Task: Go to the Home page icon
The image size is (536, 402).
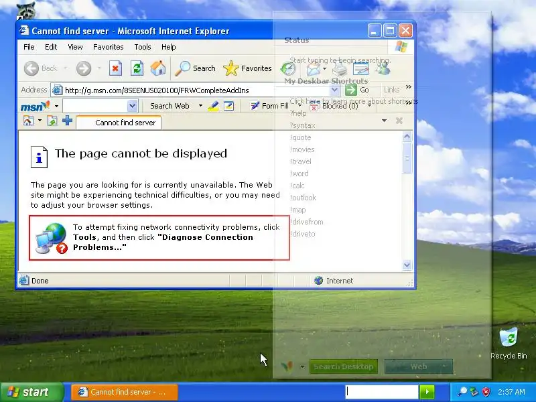Action: click(x=158, y=68)
